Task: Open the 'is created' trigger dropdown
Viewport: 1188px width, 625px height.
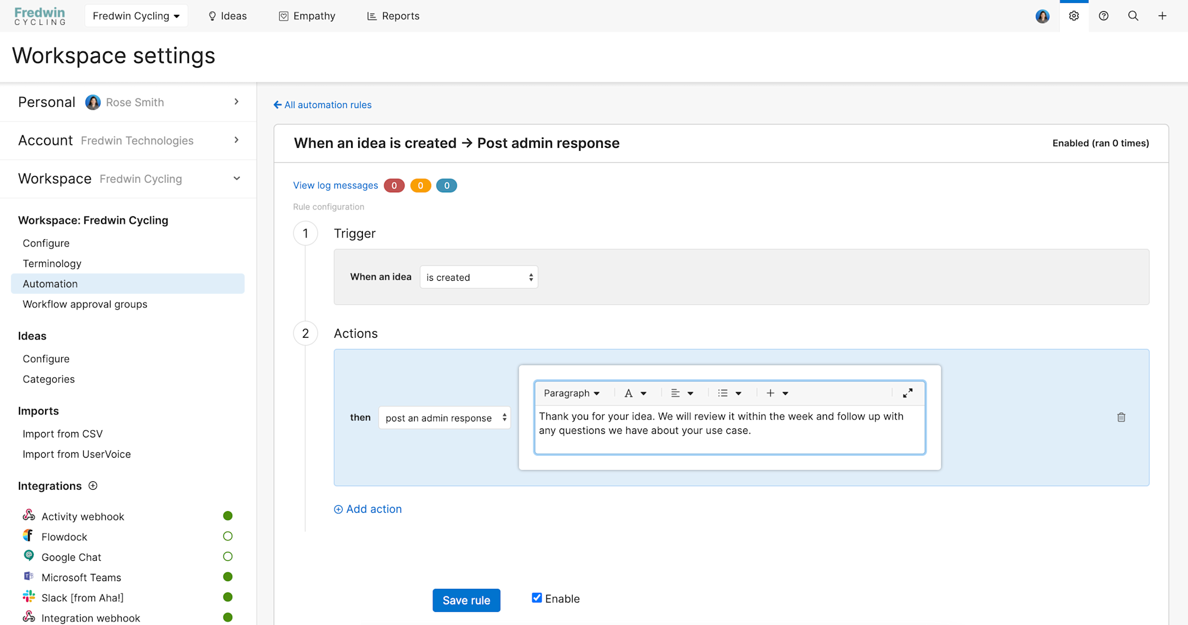Action: 479,277
